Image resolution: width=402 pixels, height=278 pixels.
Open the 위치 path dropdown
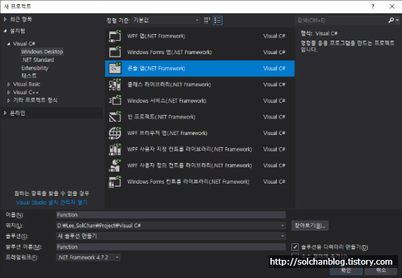point(282,226)
